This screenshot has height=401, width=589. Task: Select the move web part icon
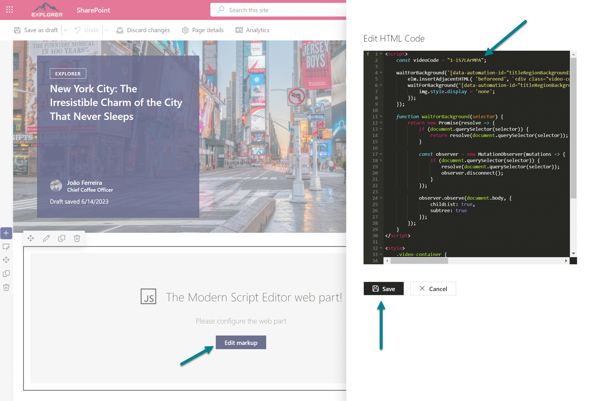tap(31, 238)
